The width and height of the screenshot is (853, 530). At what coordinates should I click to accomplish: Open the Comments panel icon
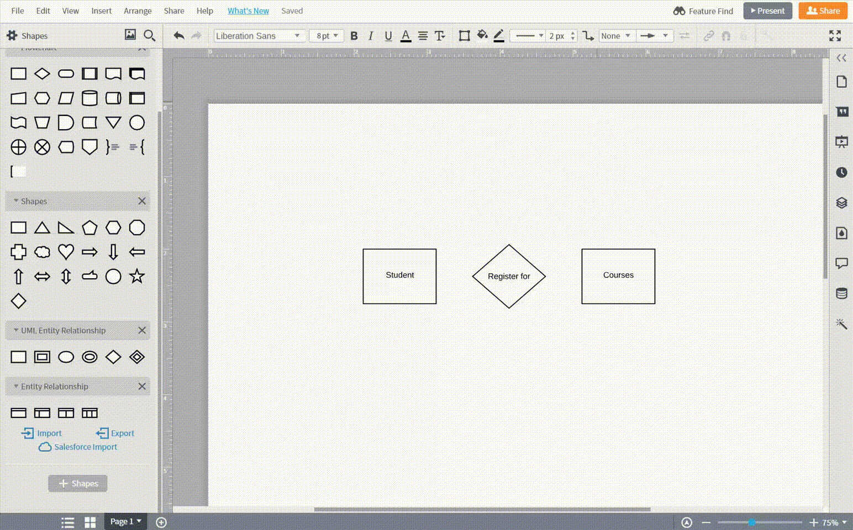tap(841, 263)
